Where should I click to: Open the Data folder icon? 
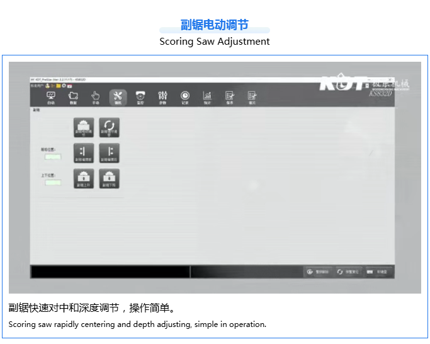click(x=73, y=96)
